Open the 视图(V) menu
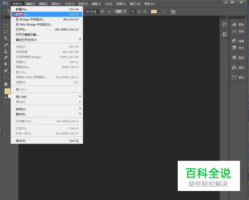The height and width of the screenshot is (200, 249). point(121,4)
